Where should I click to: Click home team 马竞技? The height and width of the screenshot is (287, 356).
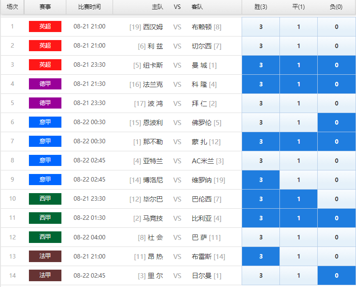(x=153, y=218)
